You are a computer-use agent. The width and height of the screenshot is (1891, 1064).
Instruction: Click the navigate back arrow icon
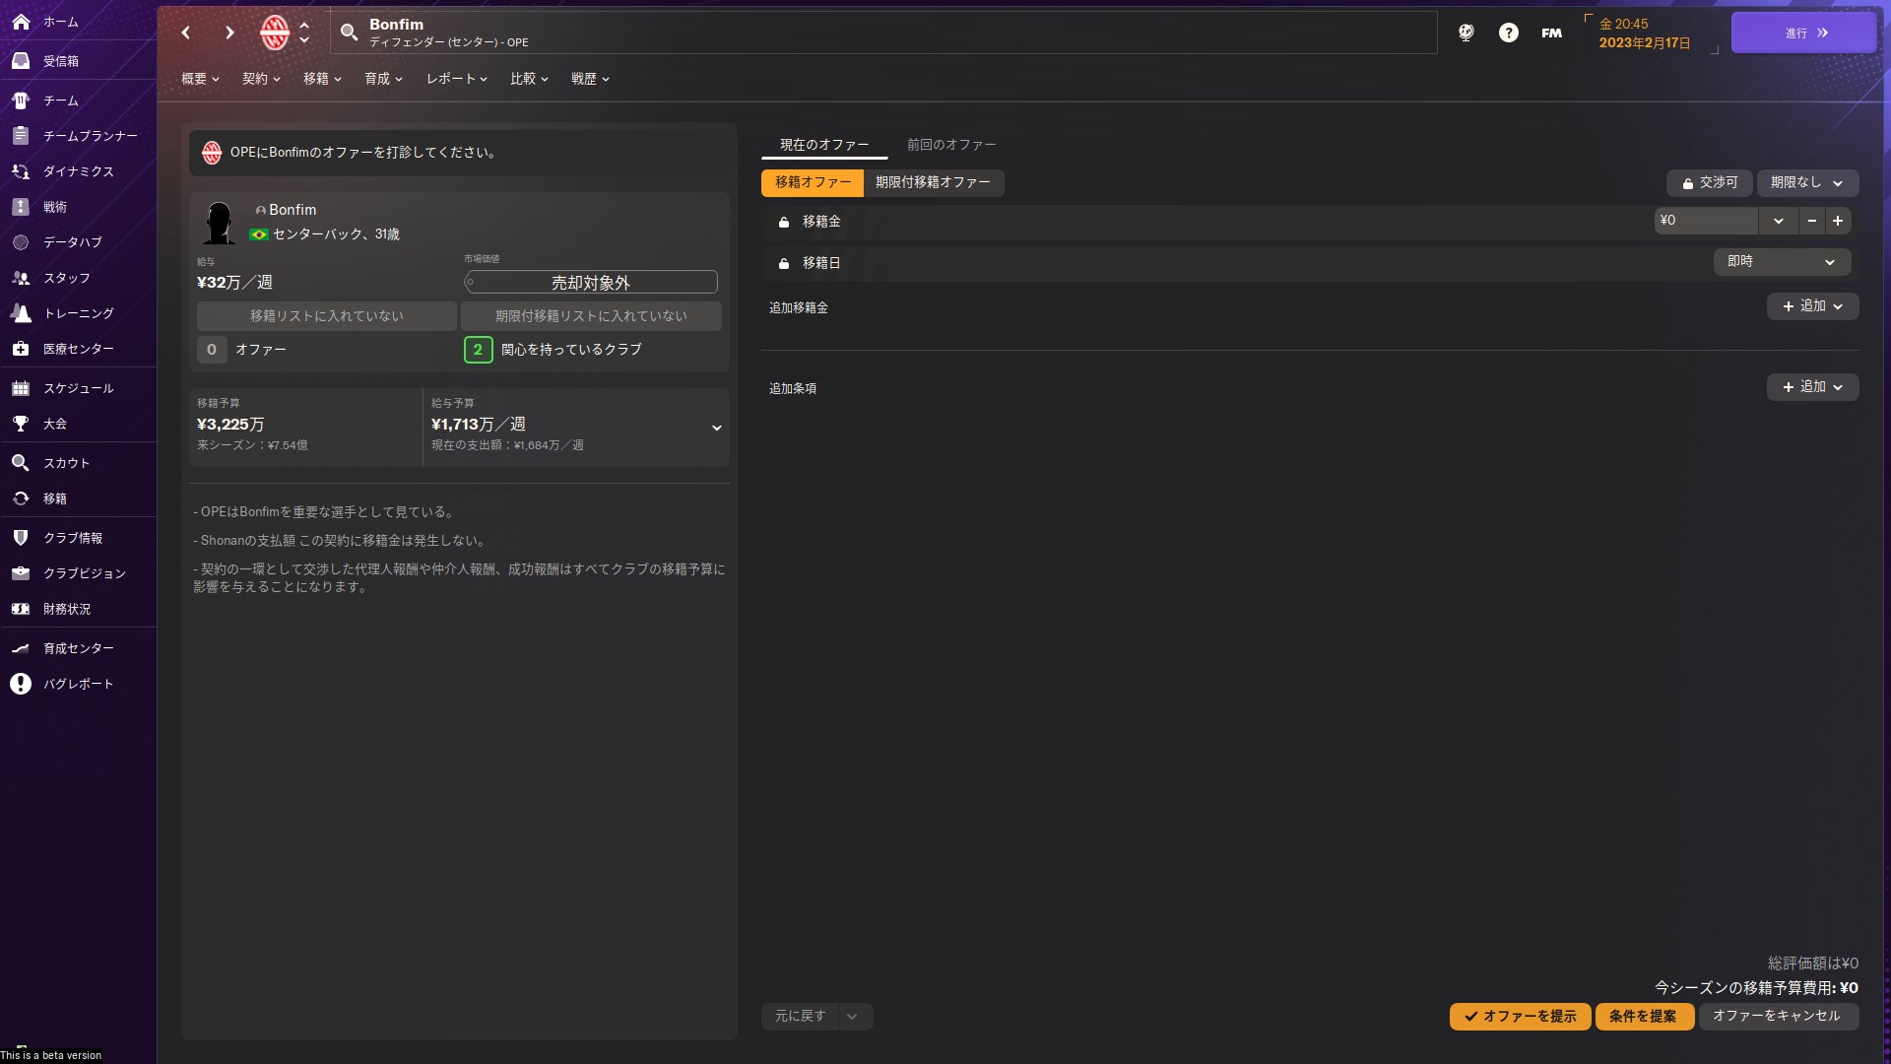tap(186, 33)
